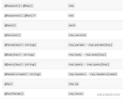The image size is (123, 99).
Task: Click @Param(key?: string) decorator
Action: pos(20,45)
